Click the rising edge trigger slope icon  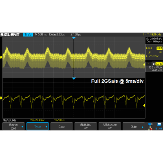click(x=150, y=52)
